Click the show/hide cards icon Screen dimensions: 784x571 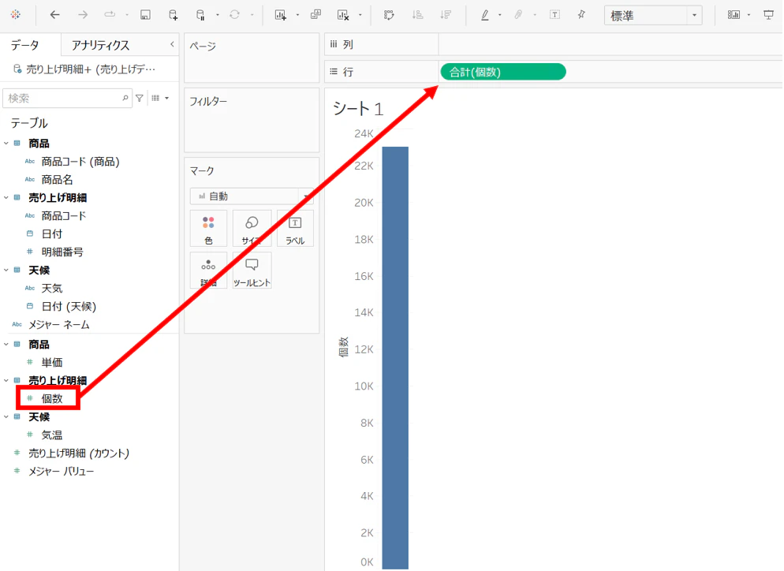click(734, 15)
